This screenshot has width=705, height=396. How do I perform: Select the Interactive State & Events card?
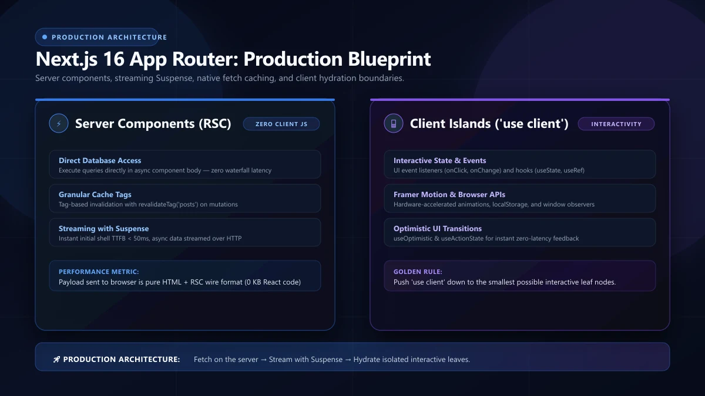point(520,164)
